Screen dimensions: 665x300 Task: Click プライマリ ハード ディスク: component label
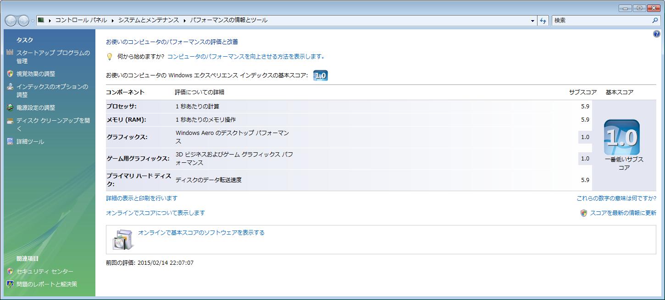click(x=139, y=180)
